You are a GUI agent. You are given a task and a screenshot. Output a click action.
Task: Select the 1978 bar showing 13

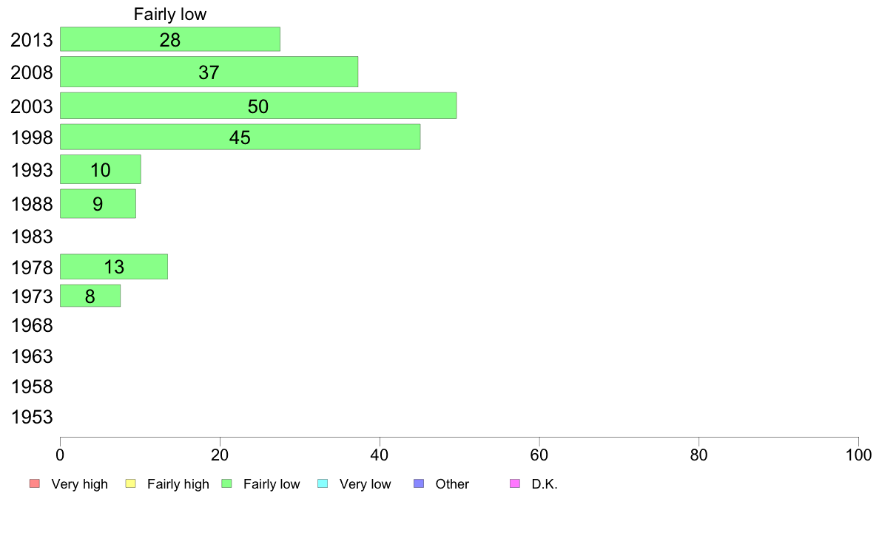pyautogui.click(x=114, y=267)
